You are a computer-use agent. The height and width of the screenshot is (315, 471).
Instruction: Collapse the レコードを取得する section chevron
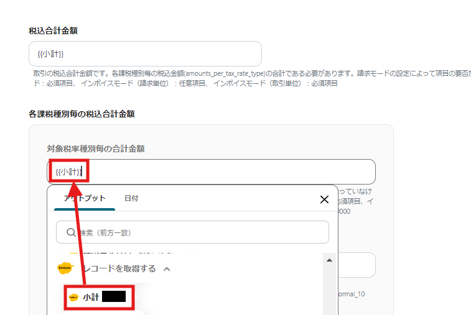(167, 269)
